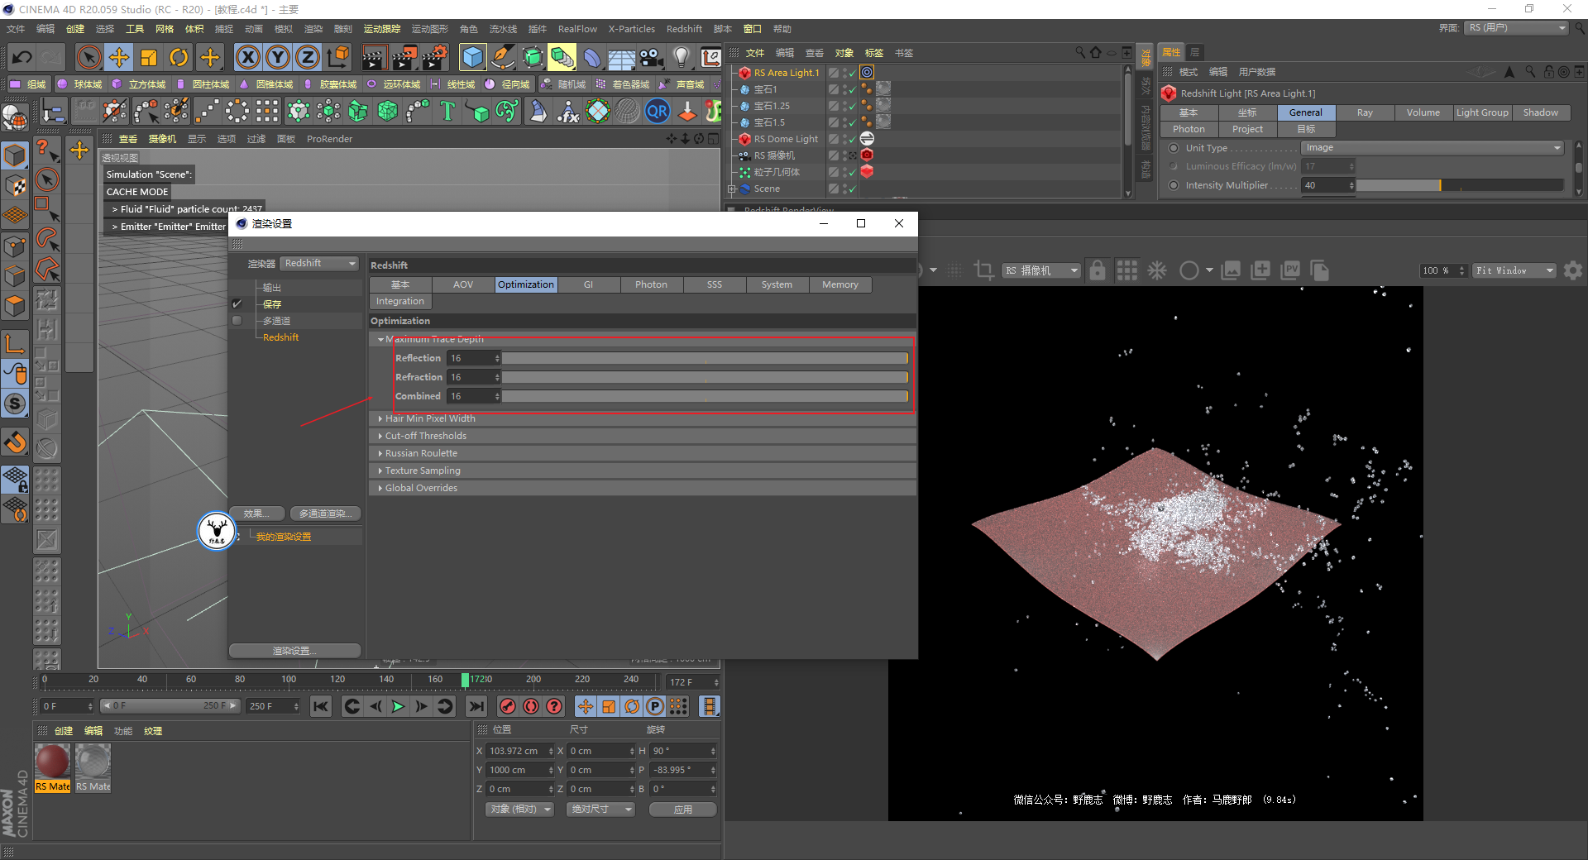Select the Move tool in top toolbar
Image resolution: width=1588 pixels, height=860 pixels.
119,57
